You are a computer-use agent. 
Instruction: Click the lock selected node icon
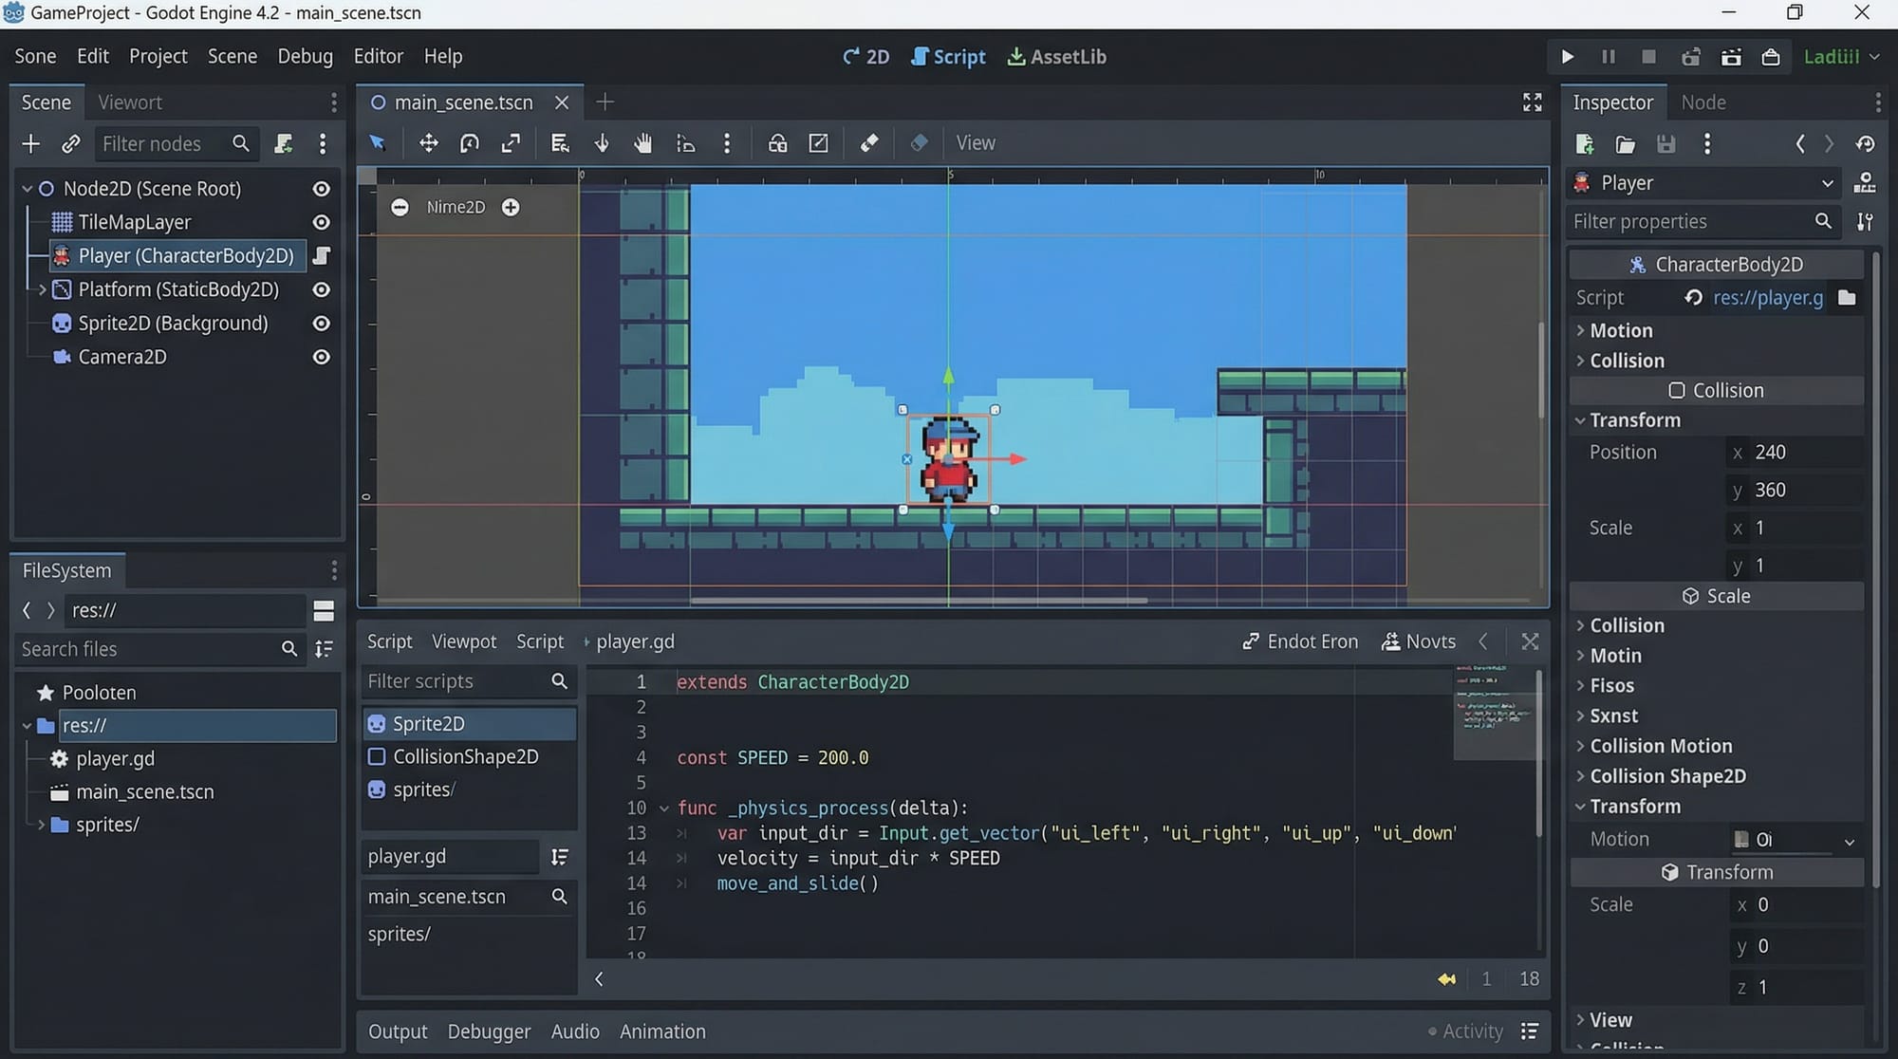pos(777,142)
